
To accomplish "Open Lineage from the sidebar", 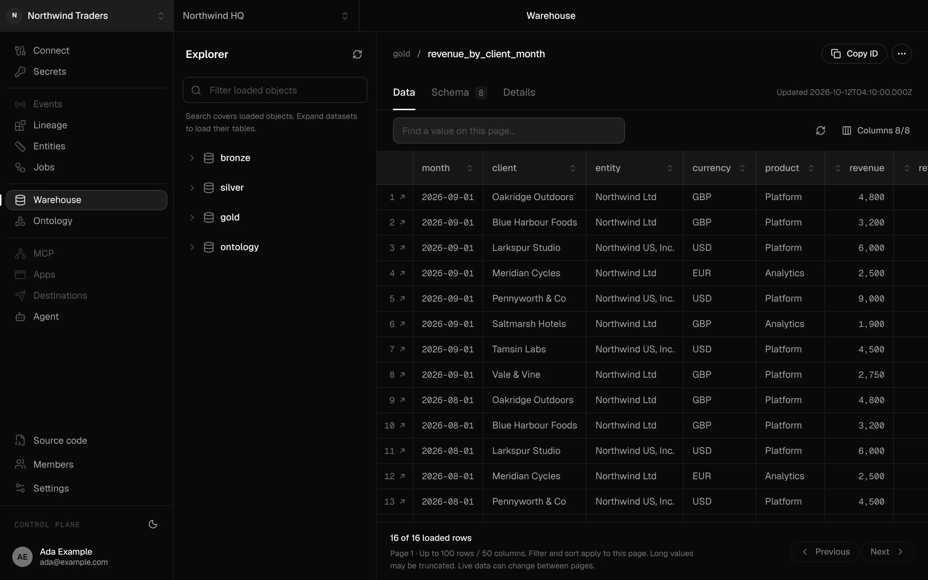I will pos(87,125).
